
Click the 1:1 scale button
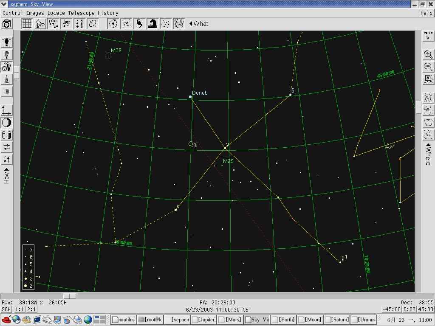(20, 309)
